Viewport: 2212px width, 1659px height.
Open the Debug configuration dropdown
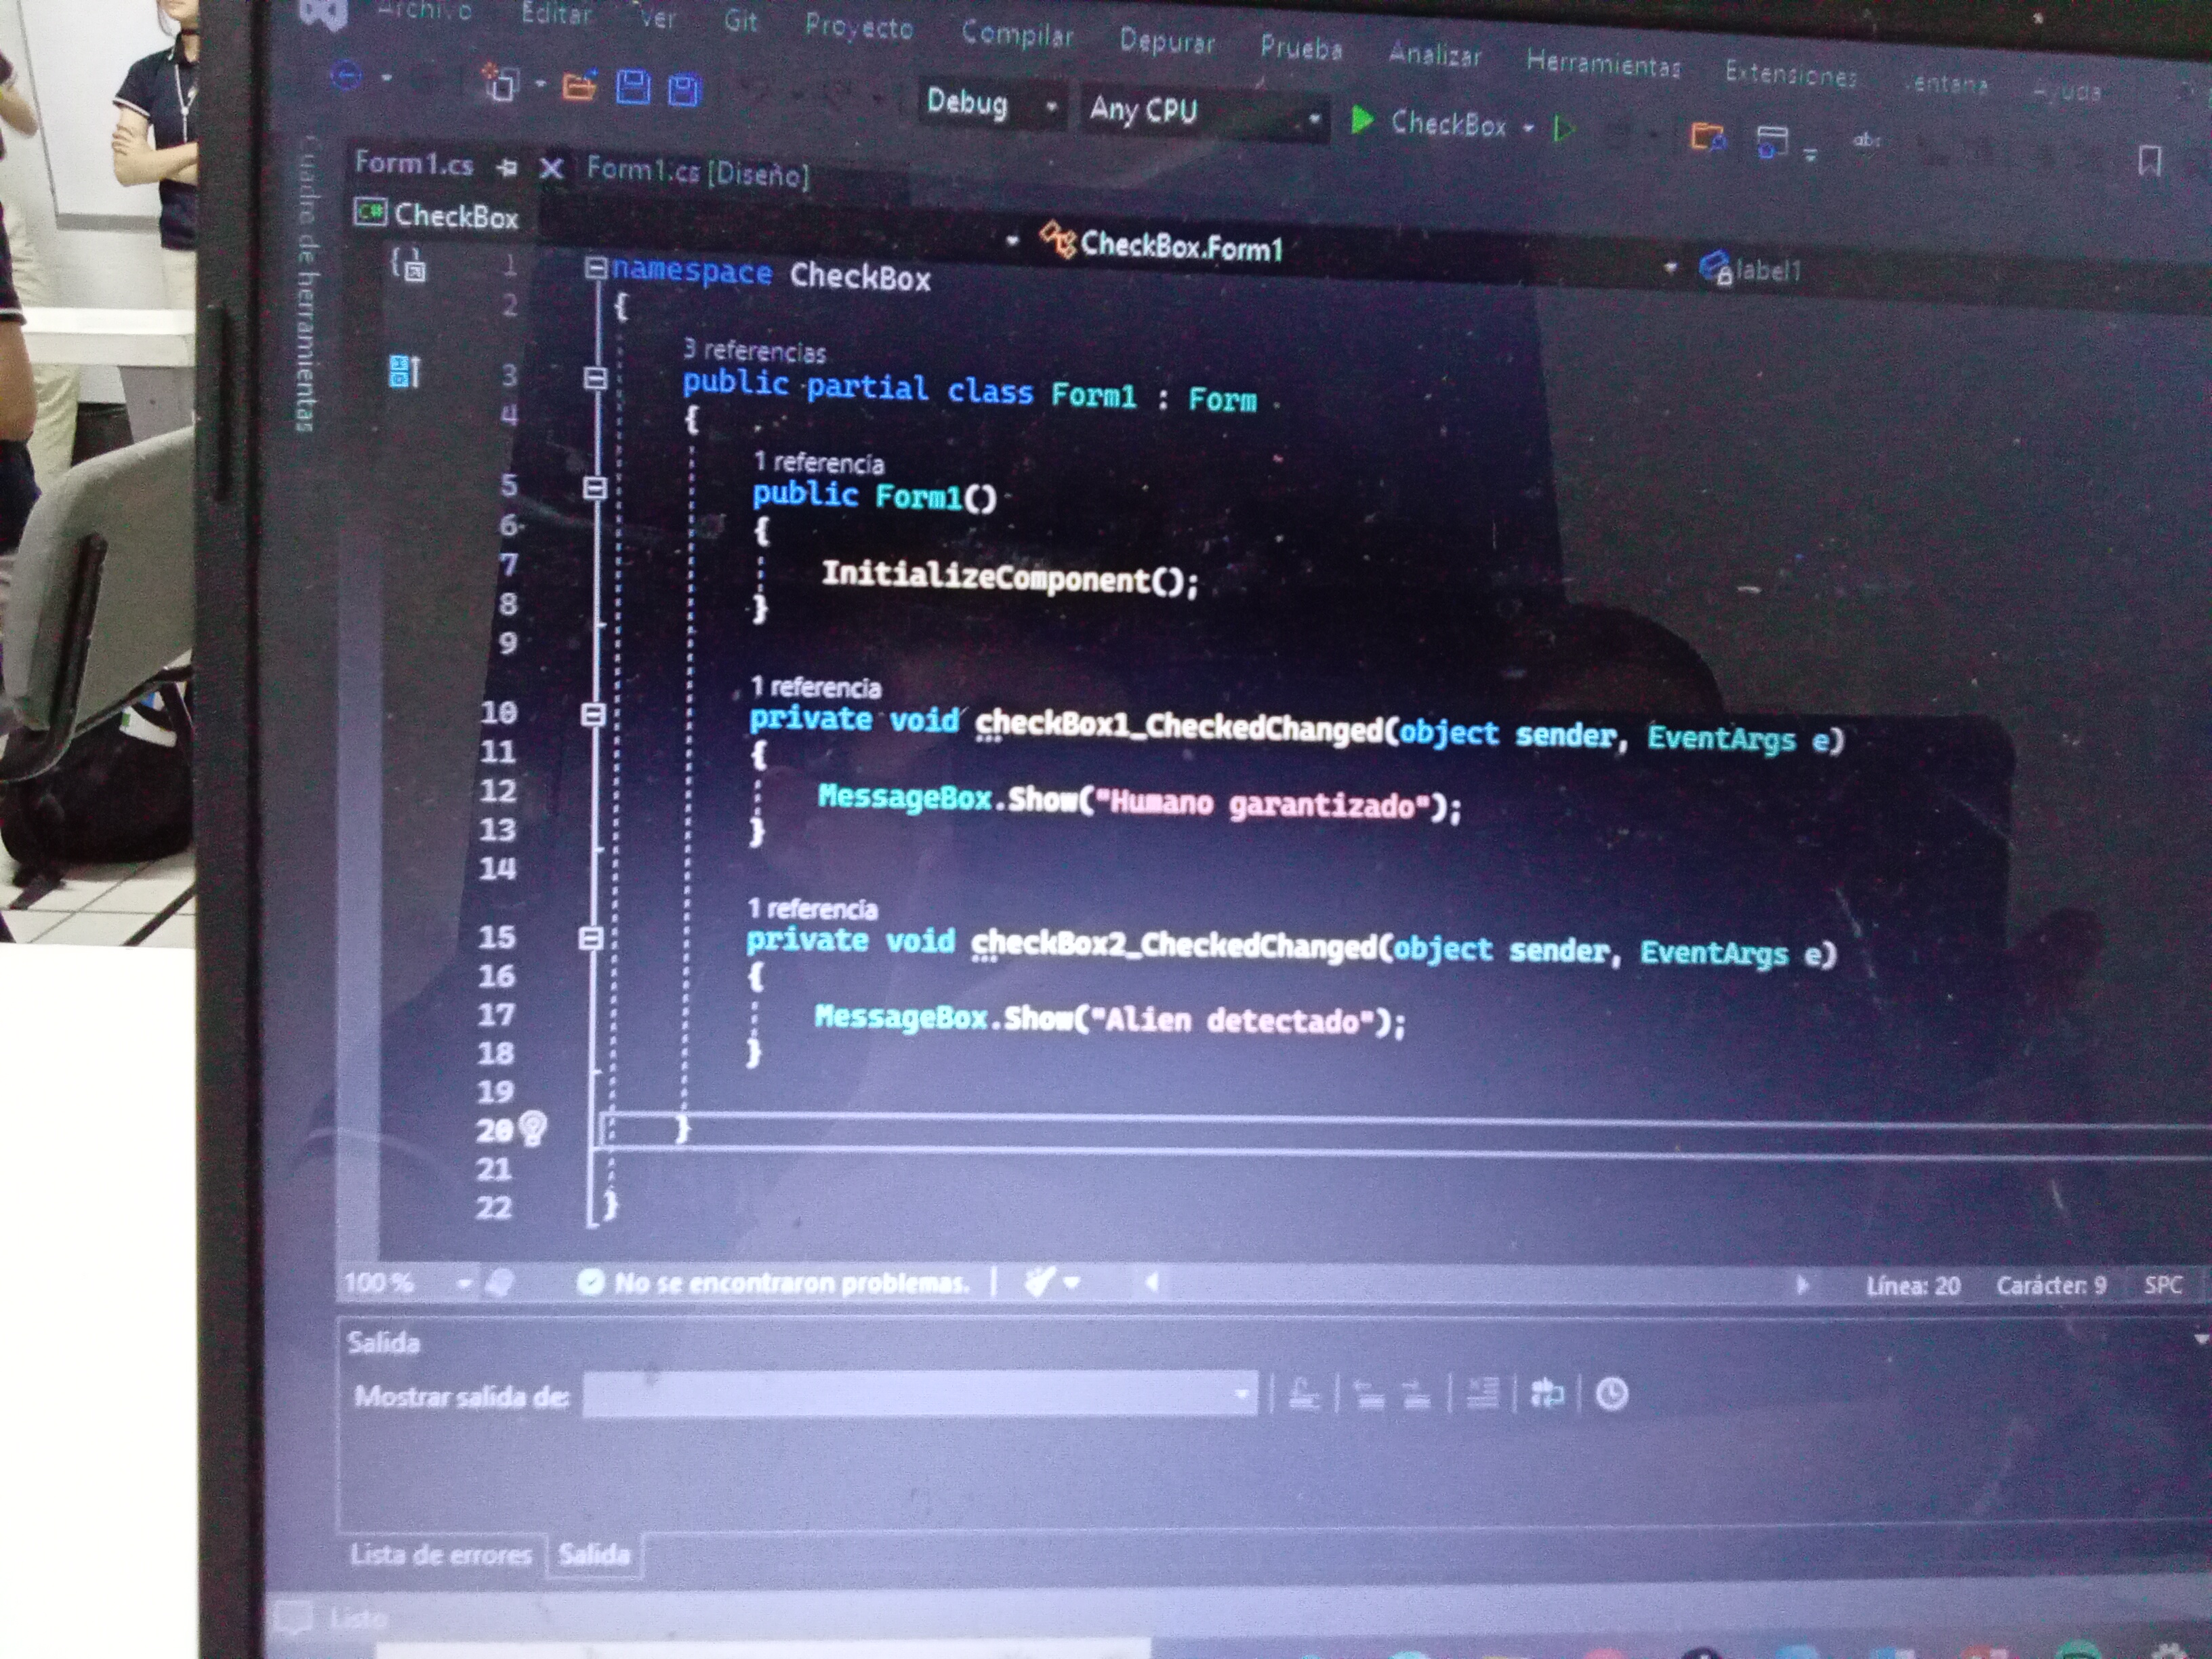point(1051,106)
